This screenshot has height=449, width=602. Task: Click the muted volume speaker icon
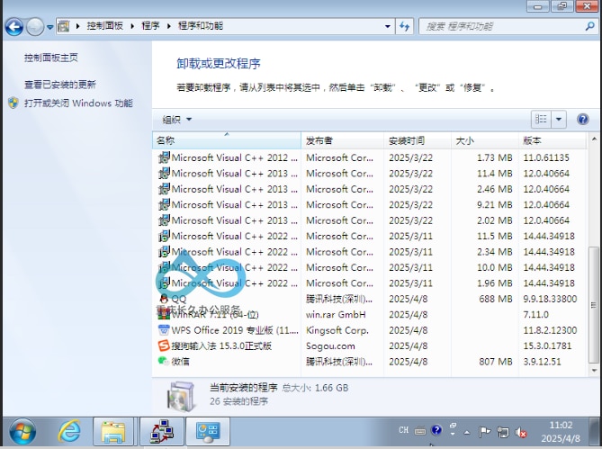521,433
